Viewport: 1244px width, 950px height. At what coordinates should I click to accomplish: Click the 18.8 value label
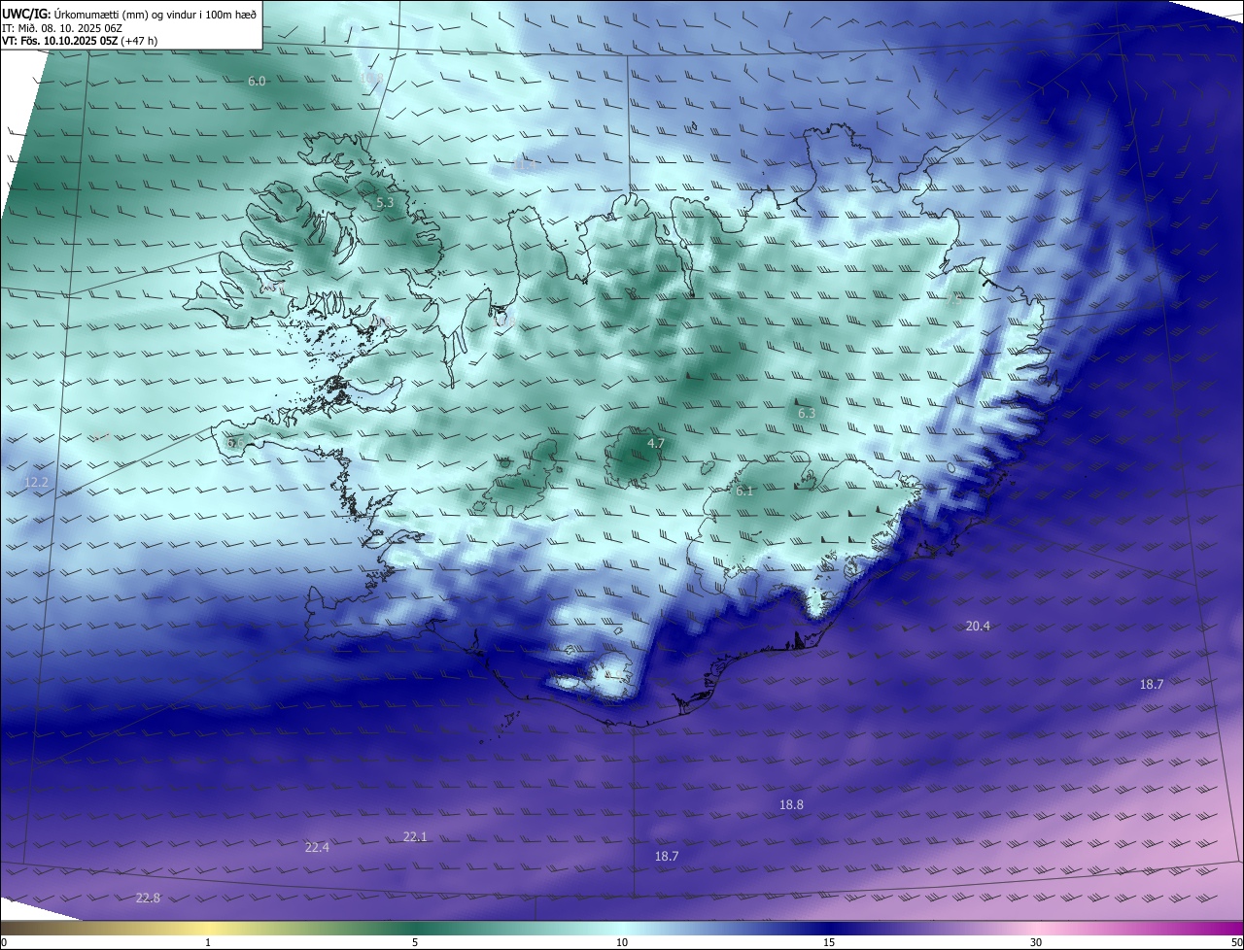[791, 805]
